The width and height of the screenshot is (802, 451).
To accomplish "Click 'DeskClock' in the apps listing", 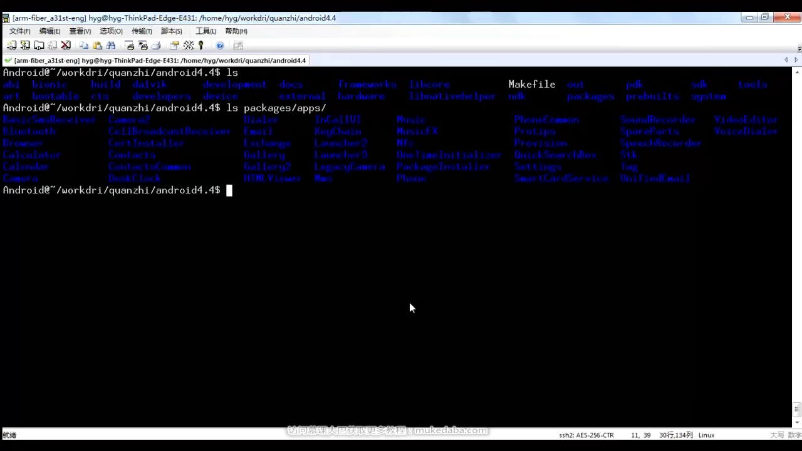I will coord(135,179).
